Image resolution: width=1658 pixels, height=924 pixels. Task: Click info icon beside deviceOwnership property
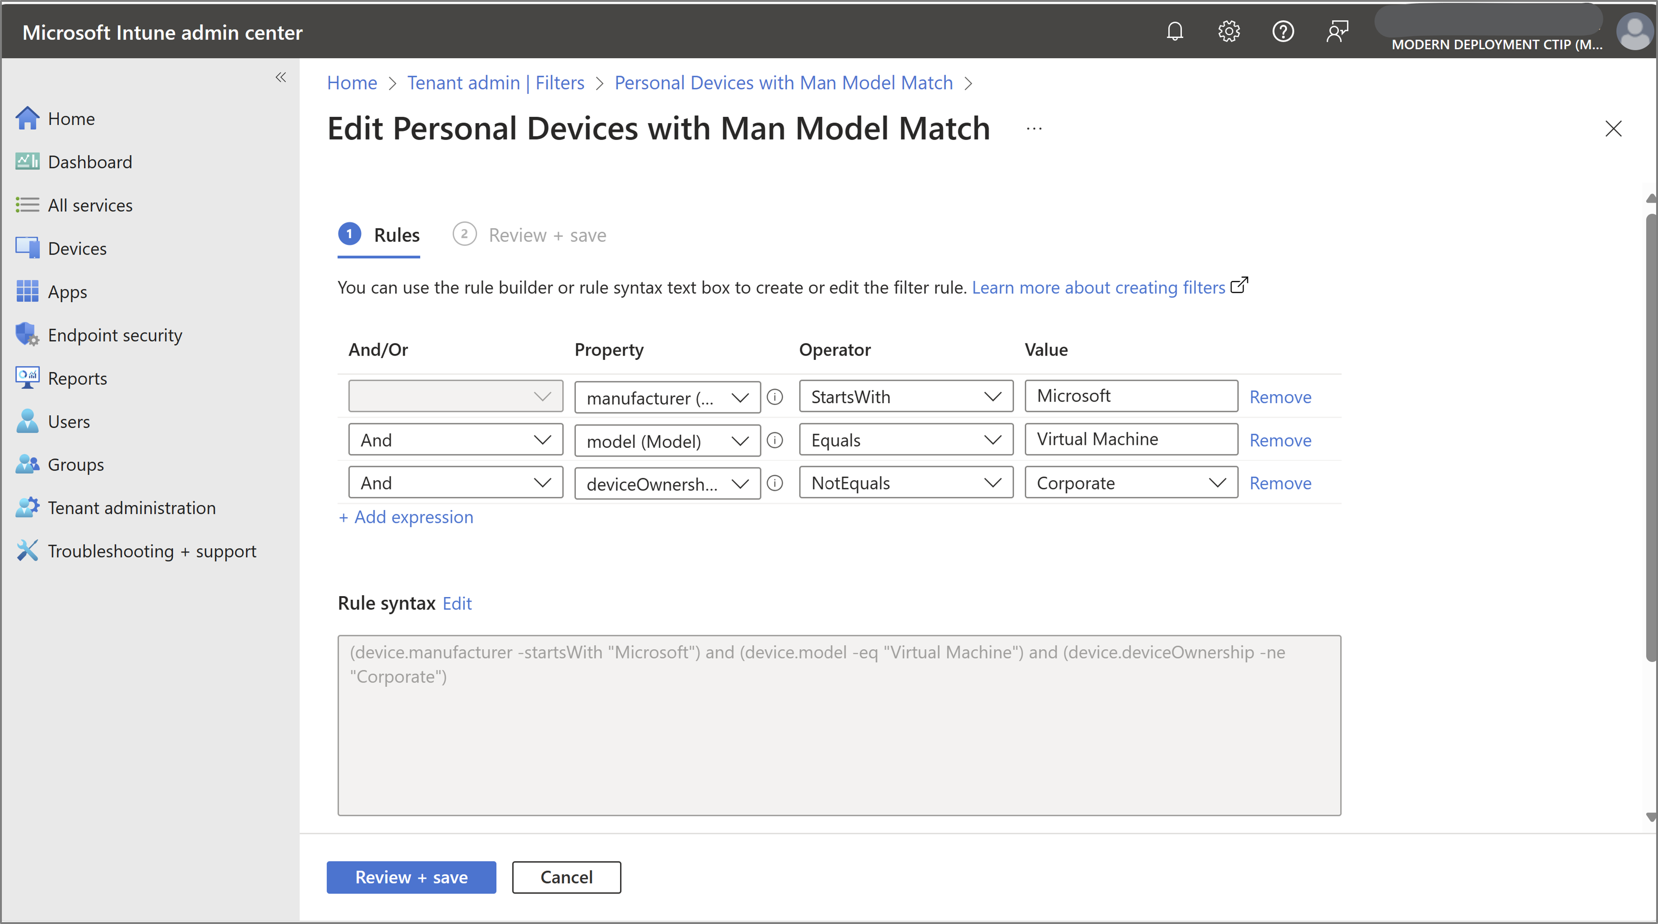775,483
